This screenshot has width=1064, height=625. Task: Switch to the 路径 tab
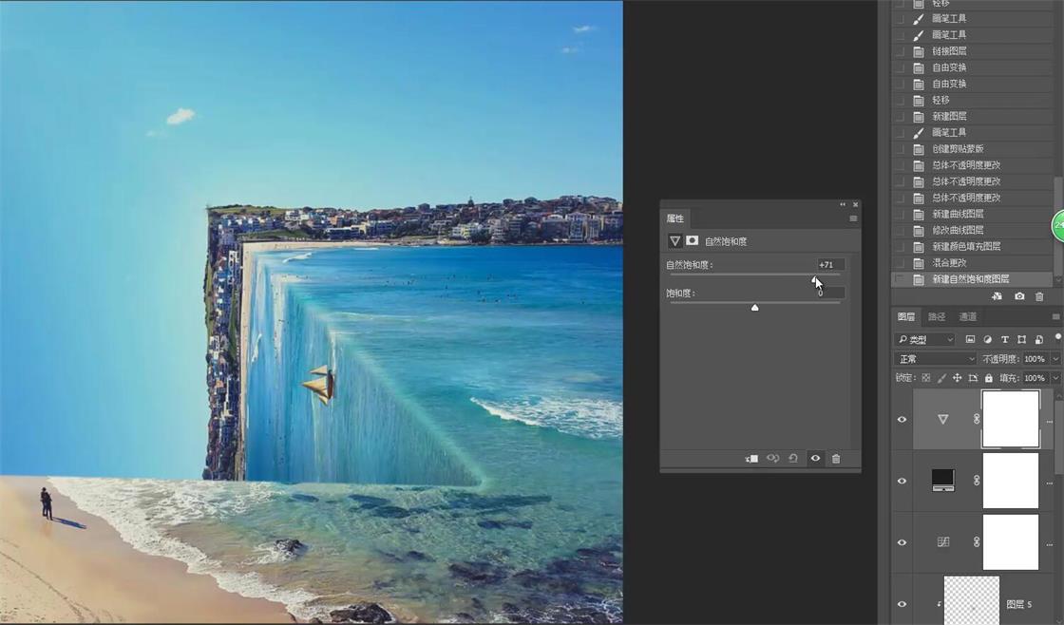point(937,317)
